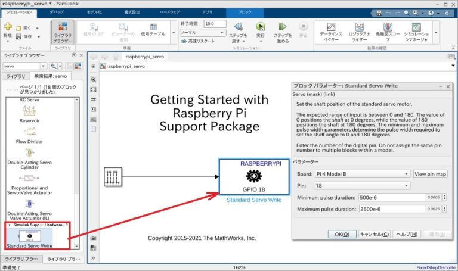Select the Standard Servo Write library block
The height and width of the screenshot is (271, 458).
(x=29, y=238)
